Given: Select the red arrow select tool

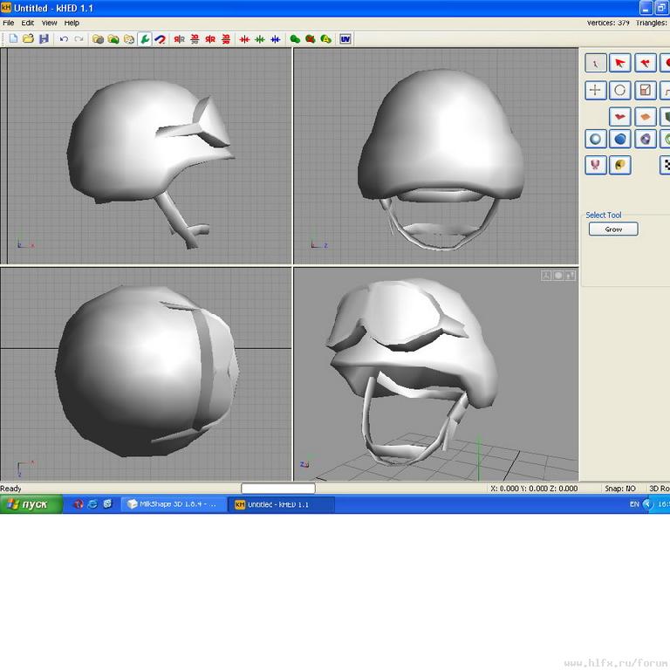Looking at the screenshot, I should click(620, 64).
